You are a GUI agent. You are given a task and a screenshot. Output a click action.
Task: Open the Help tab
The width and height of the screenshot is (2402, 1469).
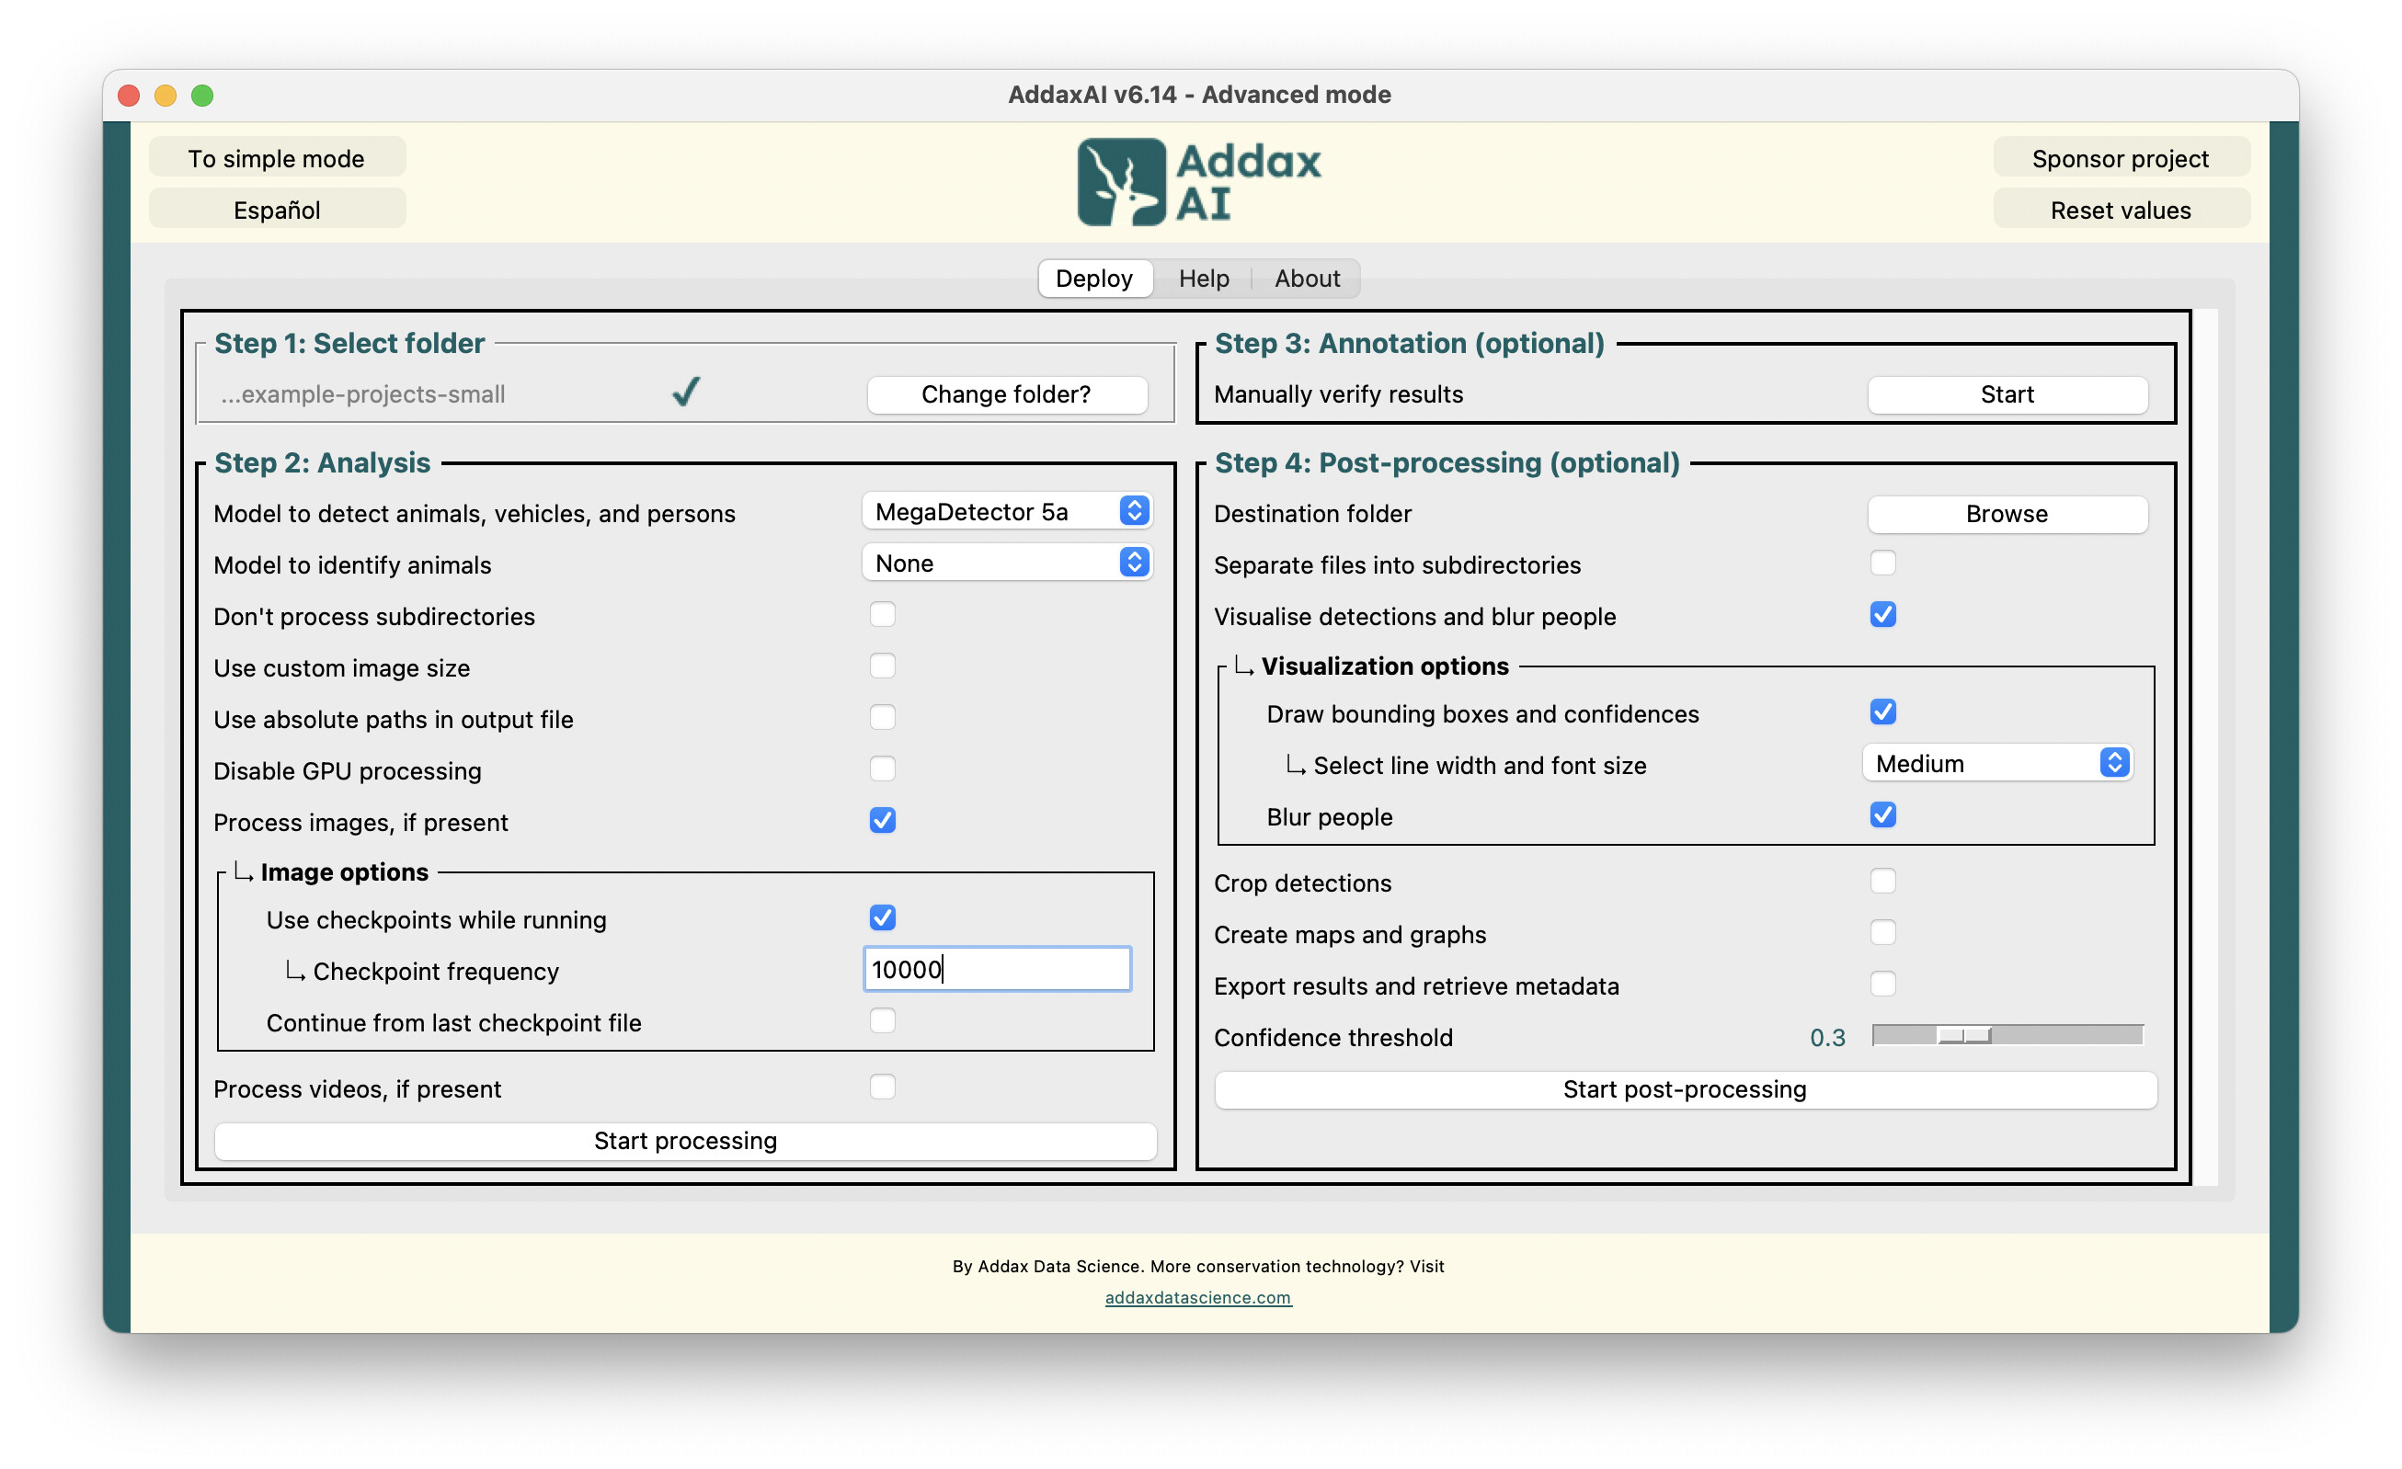coord(1204,279)
